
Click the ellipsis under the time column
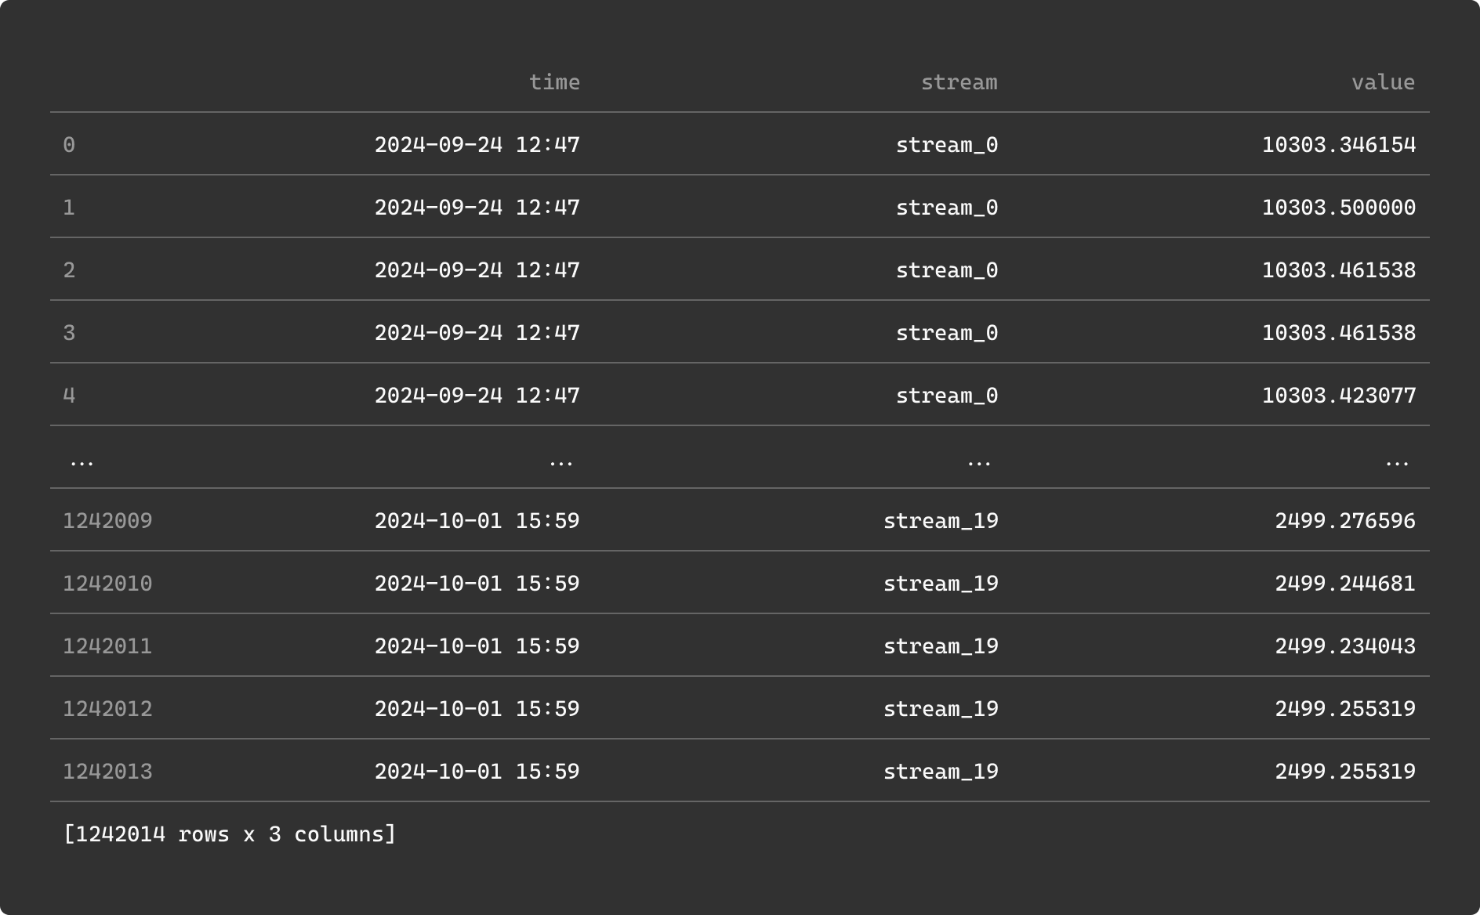pos(560,461)
